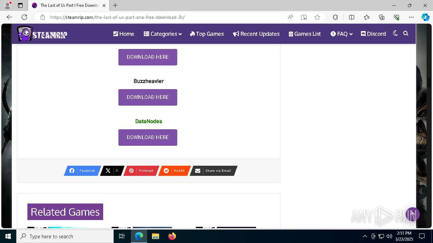
Task: Click the Steamrip logo
Action: (x=42, y=34)
